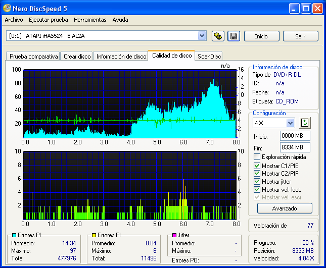
Task: Toggle the Mostrar vel. lect. checkbox
Action: [x=257, y=190]
